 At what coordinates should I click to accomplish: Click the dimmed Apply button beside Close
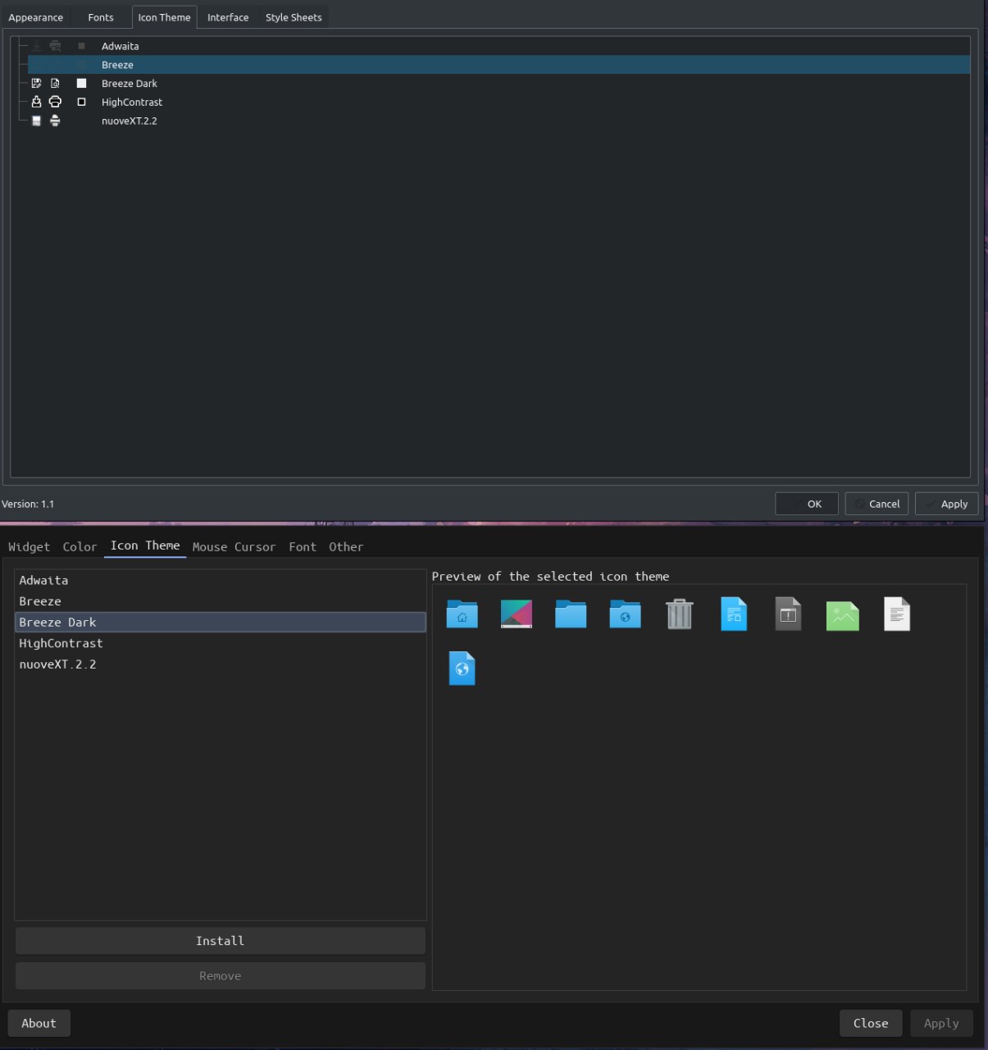[x=941, y=1023]
